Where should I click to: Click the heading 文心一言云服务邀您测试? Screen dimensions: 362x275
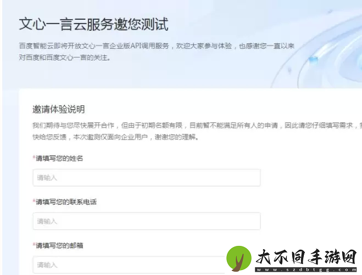(93, 24)
